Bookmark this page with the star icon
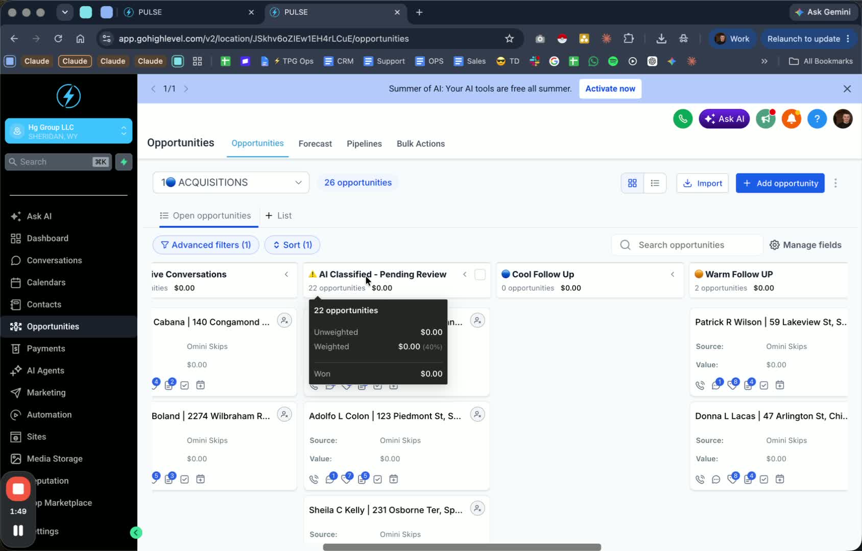 [x=509, y=39]
